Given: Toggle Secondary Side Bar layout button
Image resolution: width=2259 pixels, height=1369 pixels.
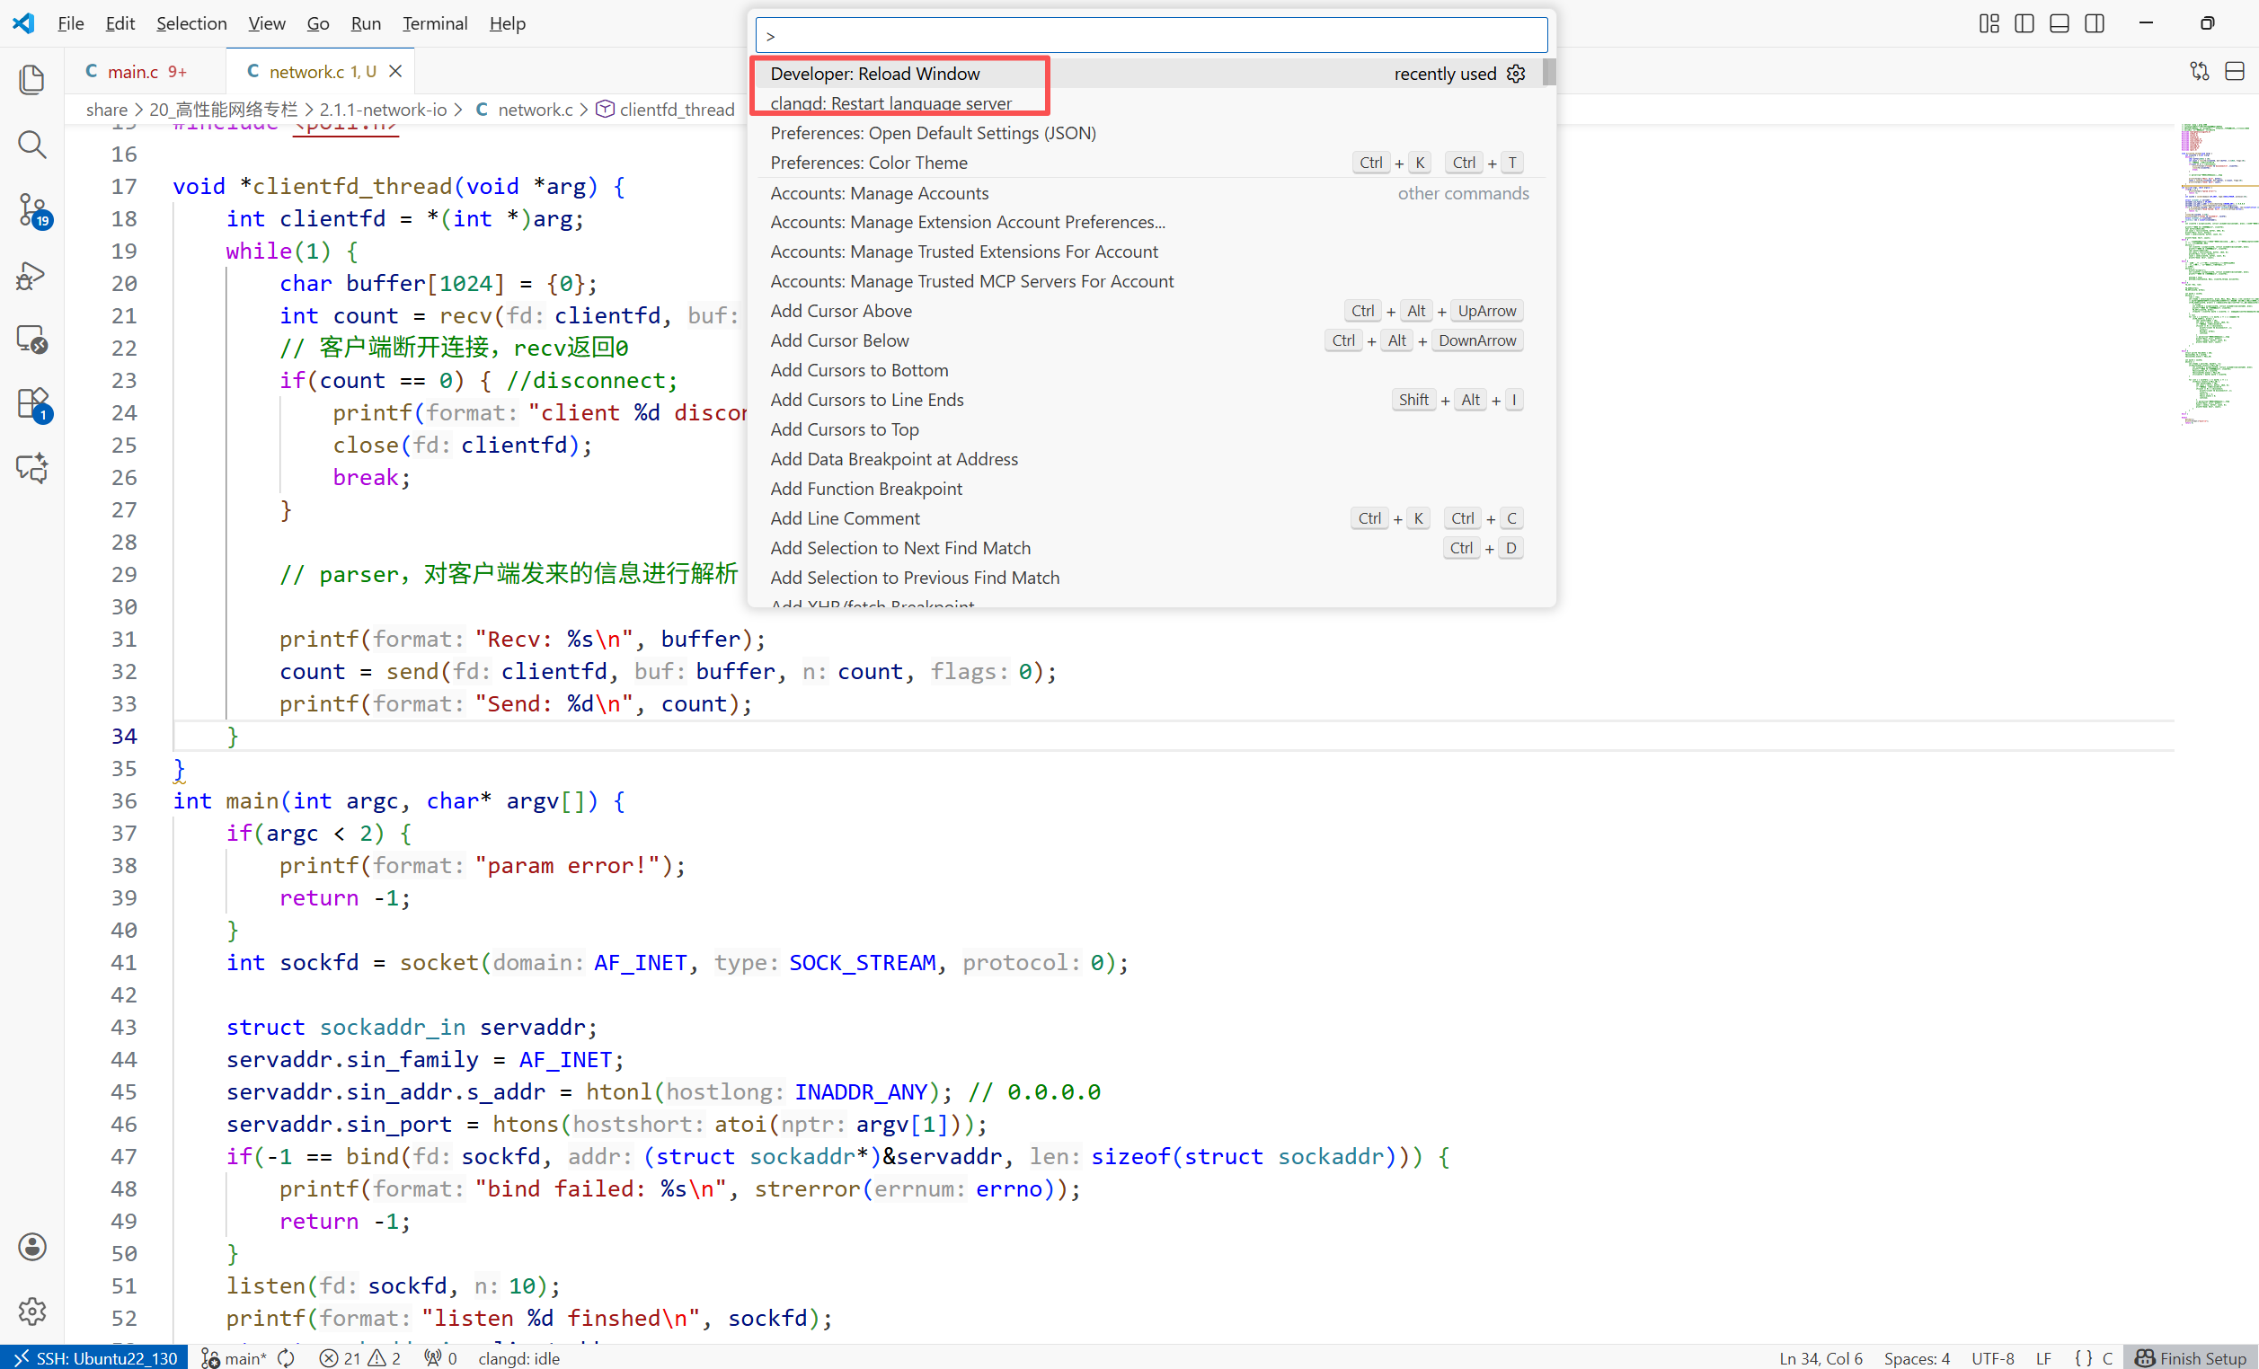Looking at the screenshot, I should tap(2094, 24).
